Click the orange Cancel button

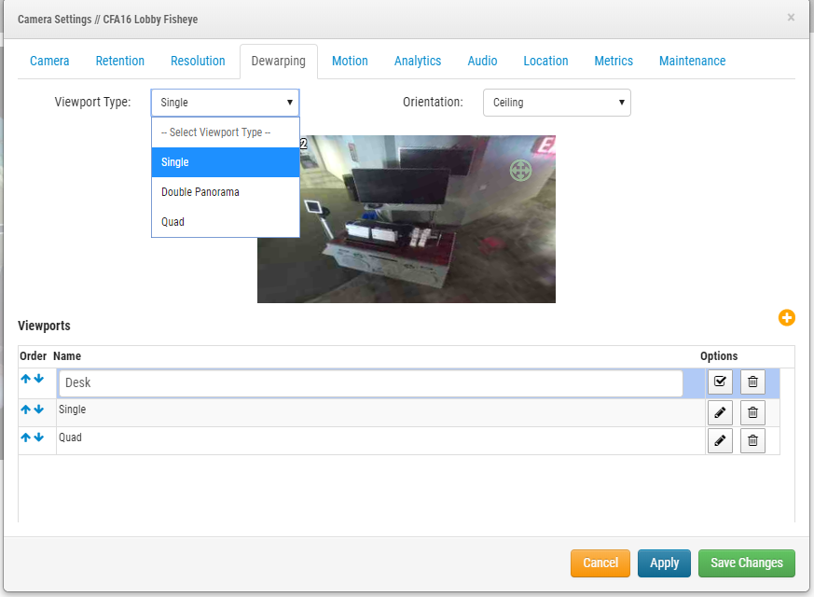pyautogui.click(x=600, y=562)
